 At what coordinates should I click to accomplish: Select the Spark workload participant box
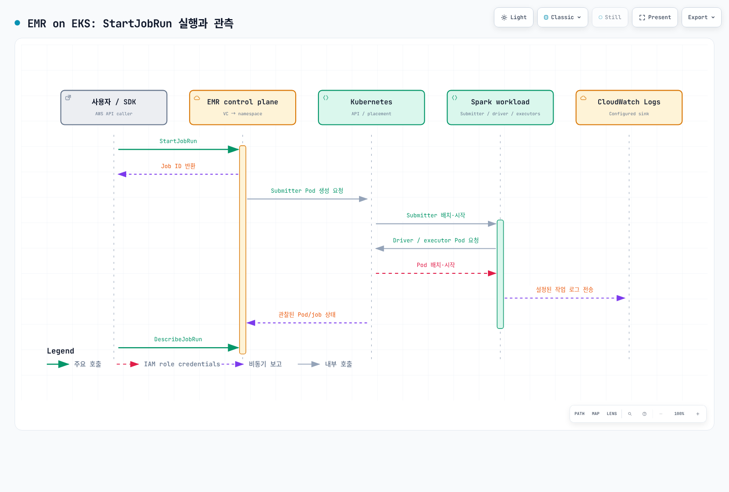tap(500, 108)
